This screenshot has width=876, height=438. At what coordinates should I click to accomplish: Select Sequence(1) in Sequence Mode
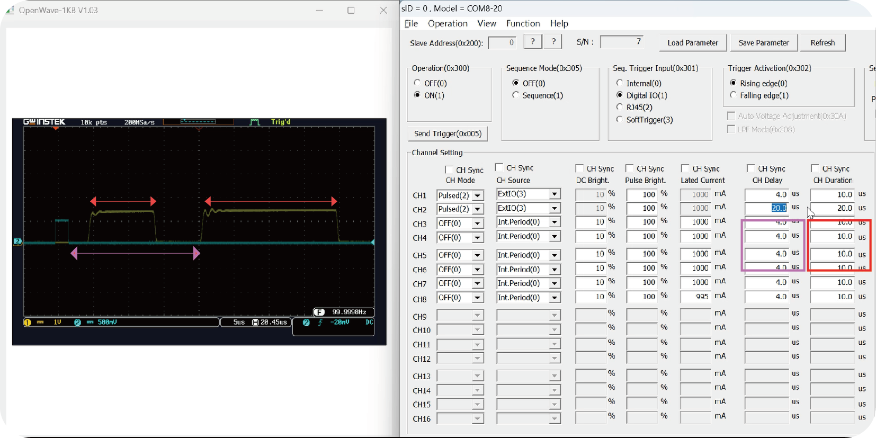515,95
